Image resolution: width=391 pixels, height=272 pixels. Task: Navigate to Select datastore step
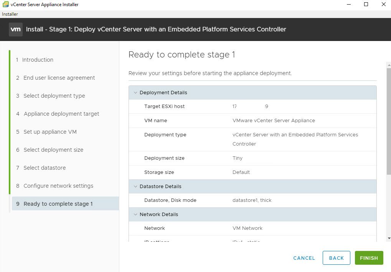[45, 168]
